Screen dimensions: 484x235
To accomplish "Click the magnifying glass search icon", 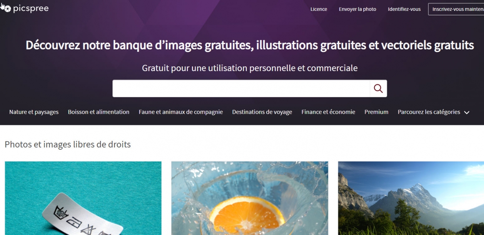I will [x=378, y=88].
